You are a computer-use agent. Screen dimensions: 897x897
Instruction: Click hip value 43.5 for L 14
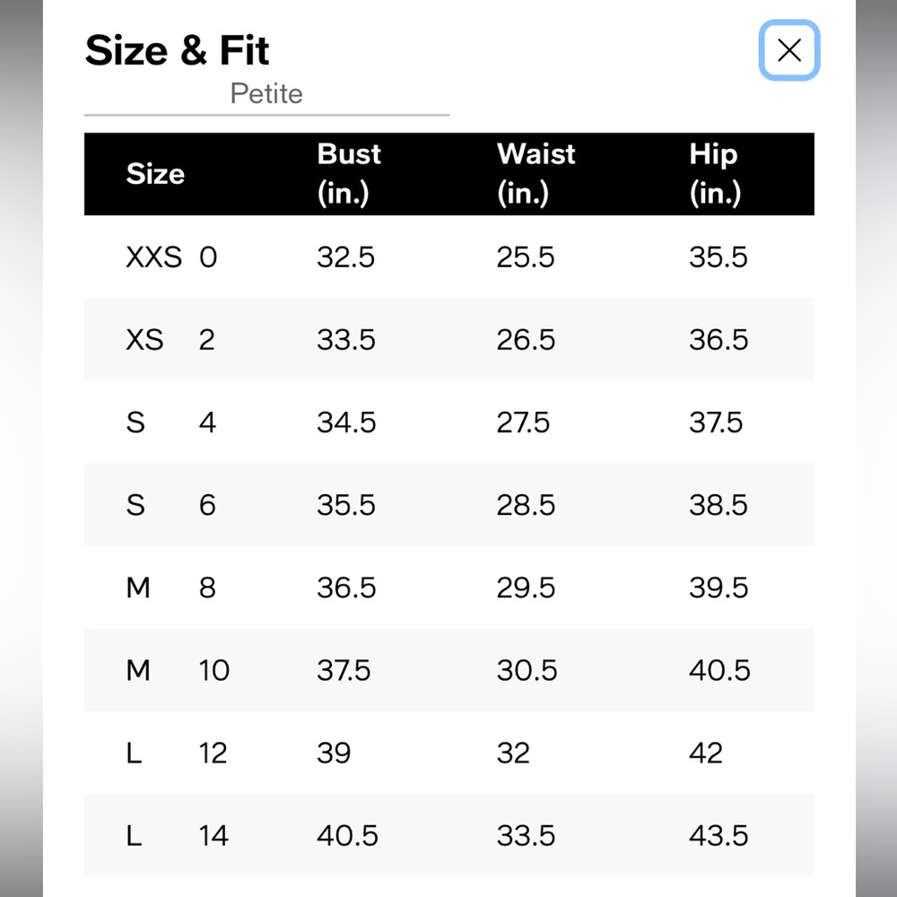(x=718, y=836)
